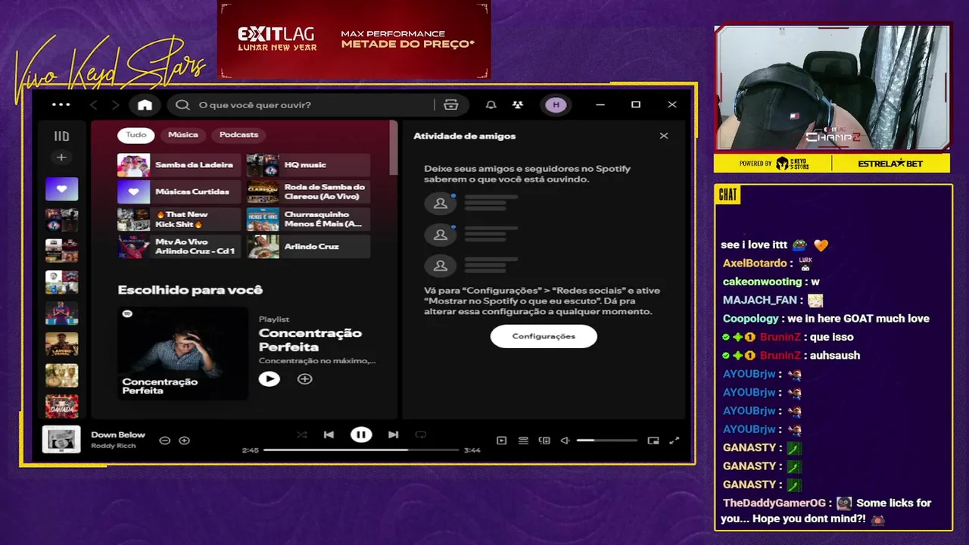Adjust the volume slider
This screenshot has height=545, width=969.
[606, 441]
